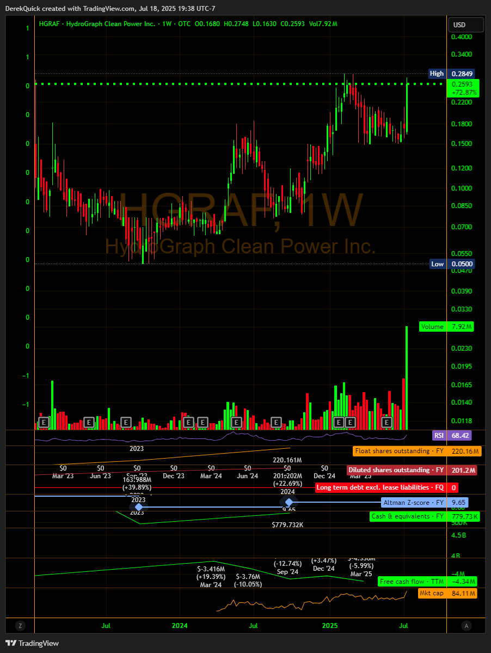Click the $-3.76M free cash flow value
This screenshot has width=491, height=653.
[248, 577]
